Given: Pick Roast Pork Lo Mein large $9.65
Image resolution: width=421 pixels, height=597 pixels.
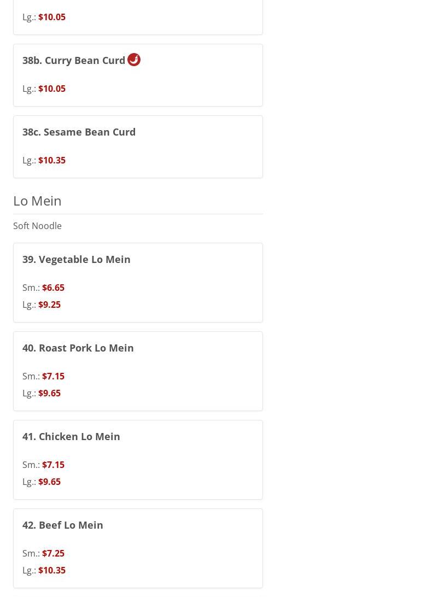Looking at the screenshot, I should [x=49, y=393].
